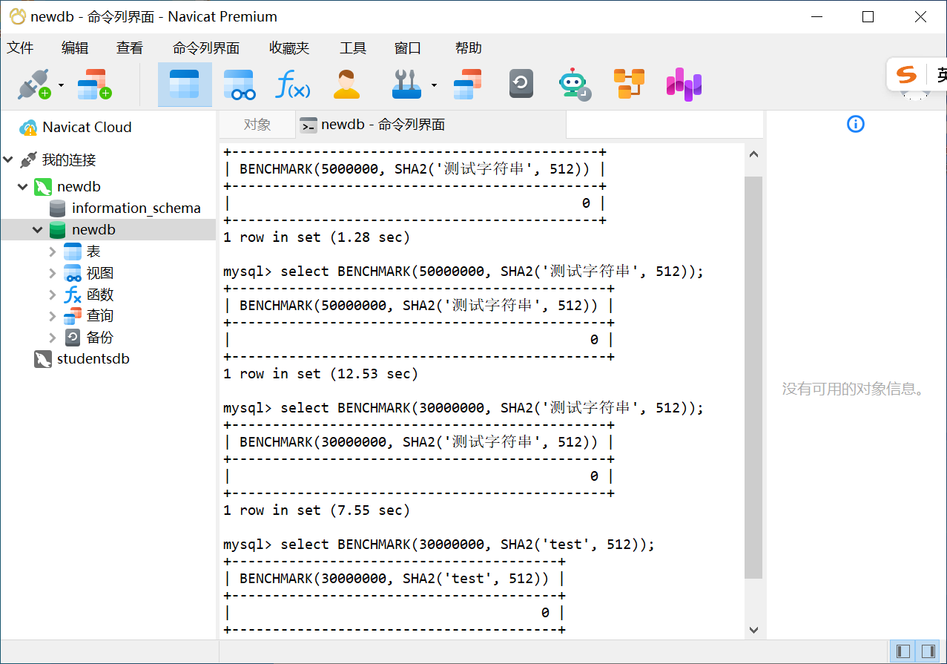947x664 pixels.
Task: Switch to the 对象 tab
Action: point(257,125)
